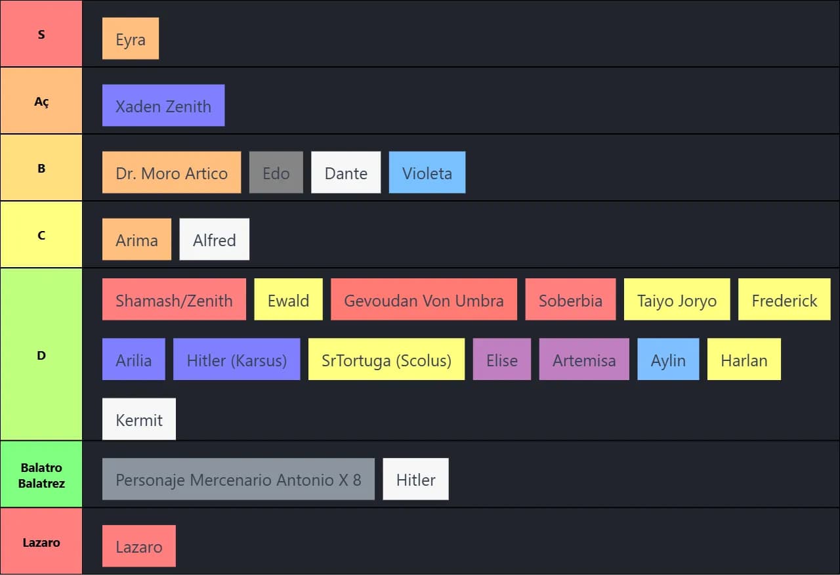Click the Balatro Balatrez tier label

click(x=41, y=475)
